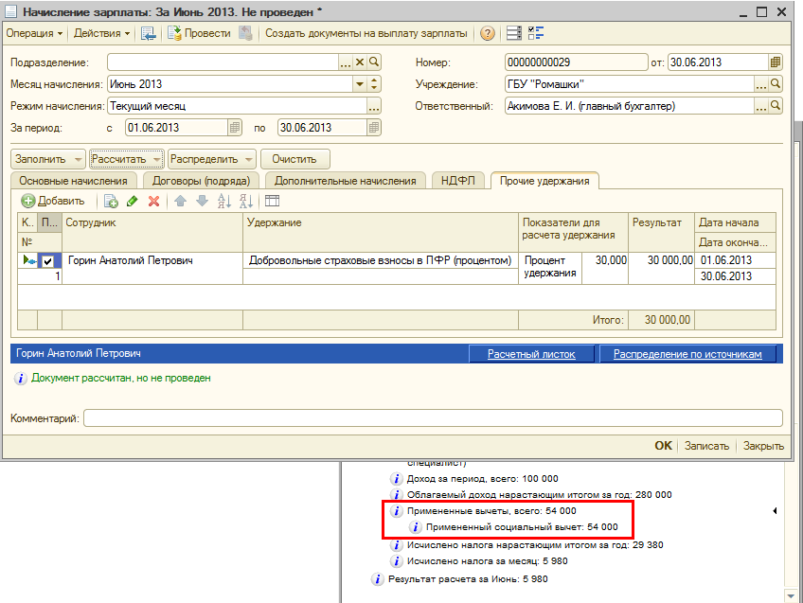Click the Провести post document button
This screenshot has width=803, height=603.
pos(200,33)
